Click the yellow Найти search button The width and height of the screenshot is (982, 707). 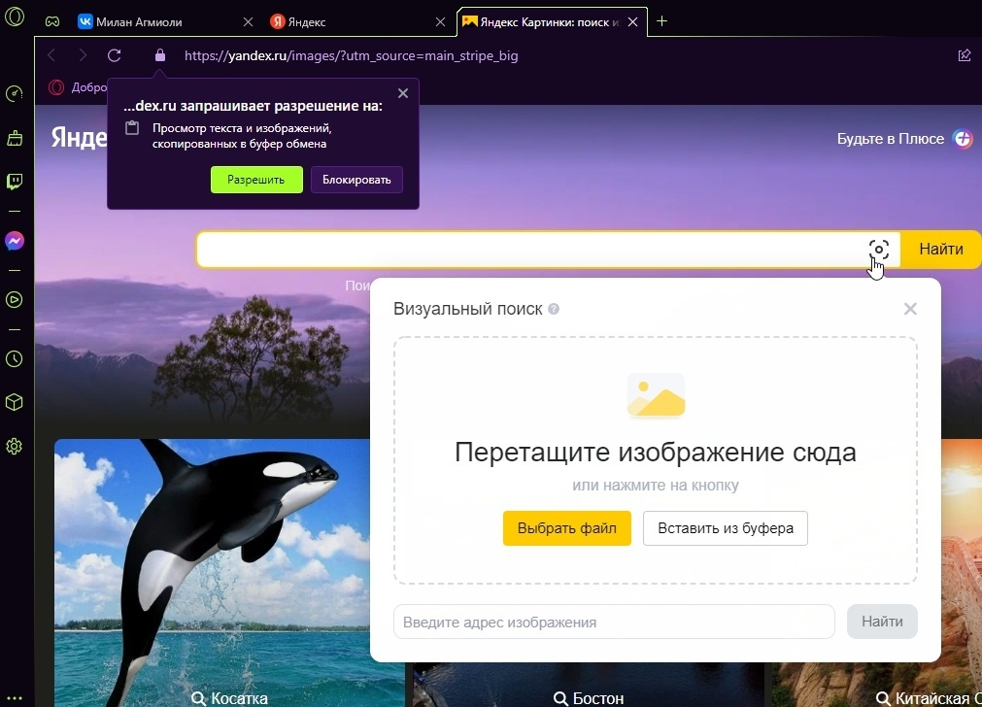[x=940, y=250]
